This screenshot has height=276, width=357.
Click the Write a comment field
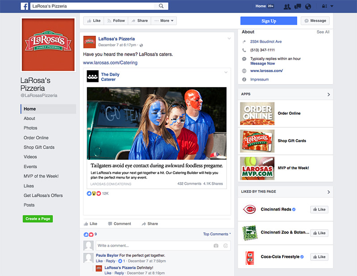tap(163, 246)
